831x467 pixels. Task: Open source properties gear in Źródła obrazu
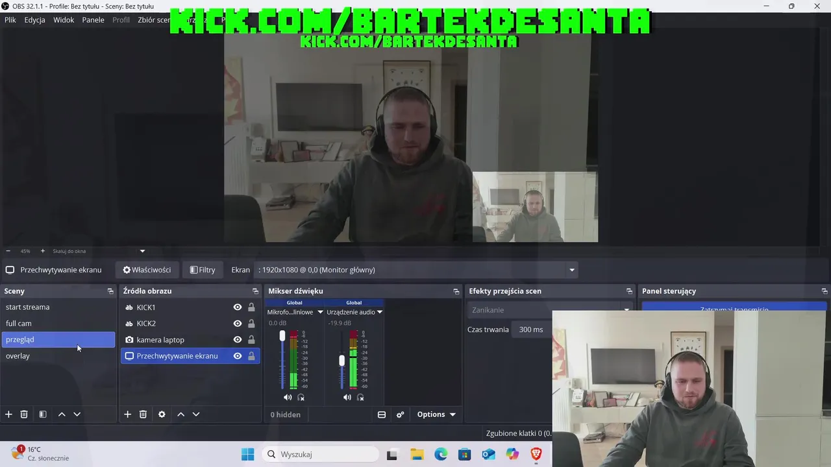click(162, 414)
